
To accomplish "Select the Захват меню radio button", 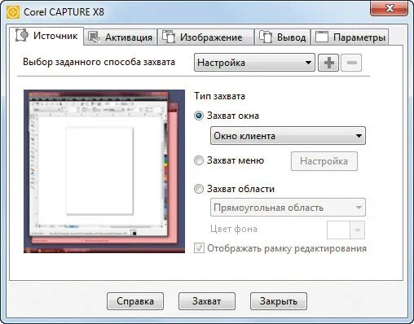I will tap(199, 160).
